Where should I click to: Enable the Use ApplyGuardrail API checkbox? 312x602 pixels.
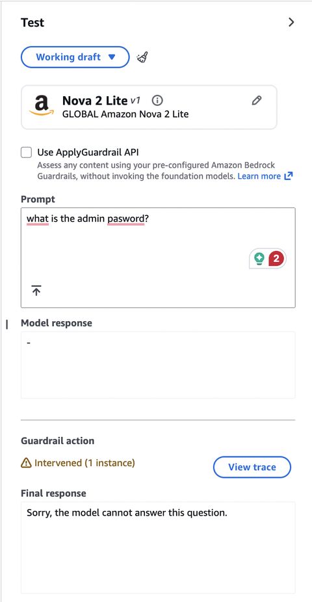pos(27,153)
